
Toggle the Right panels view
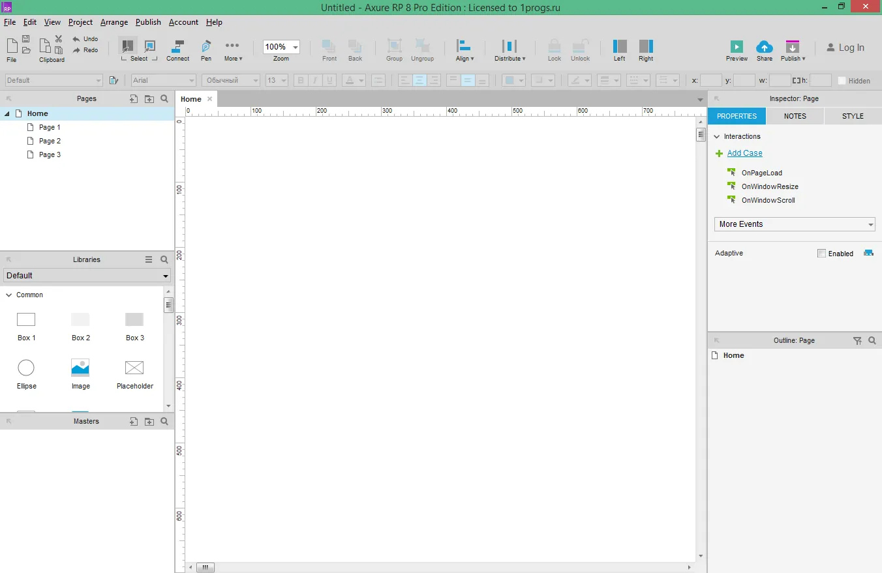(x=646, y=50)
